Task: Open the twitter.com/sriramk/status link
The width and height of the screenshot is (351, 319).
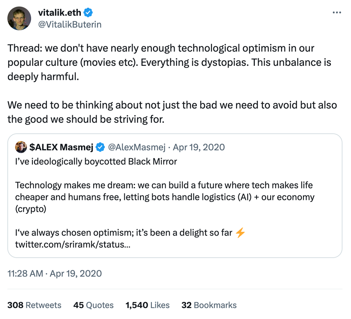Action: (x=73, y=245)
